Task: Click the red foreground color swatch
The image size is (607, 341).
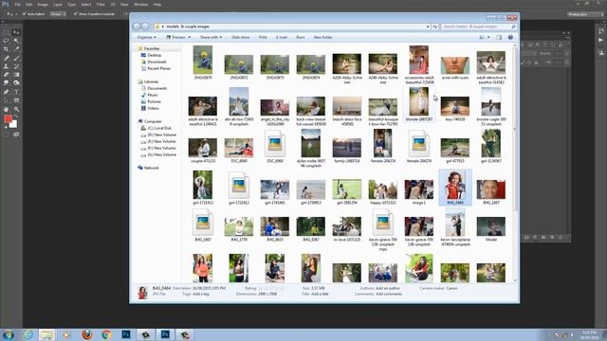Action: pyautogui.click(x=8, y=119)
